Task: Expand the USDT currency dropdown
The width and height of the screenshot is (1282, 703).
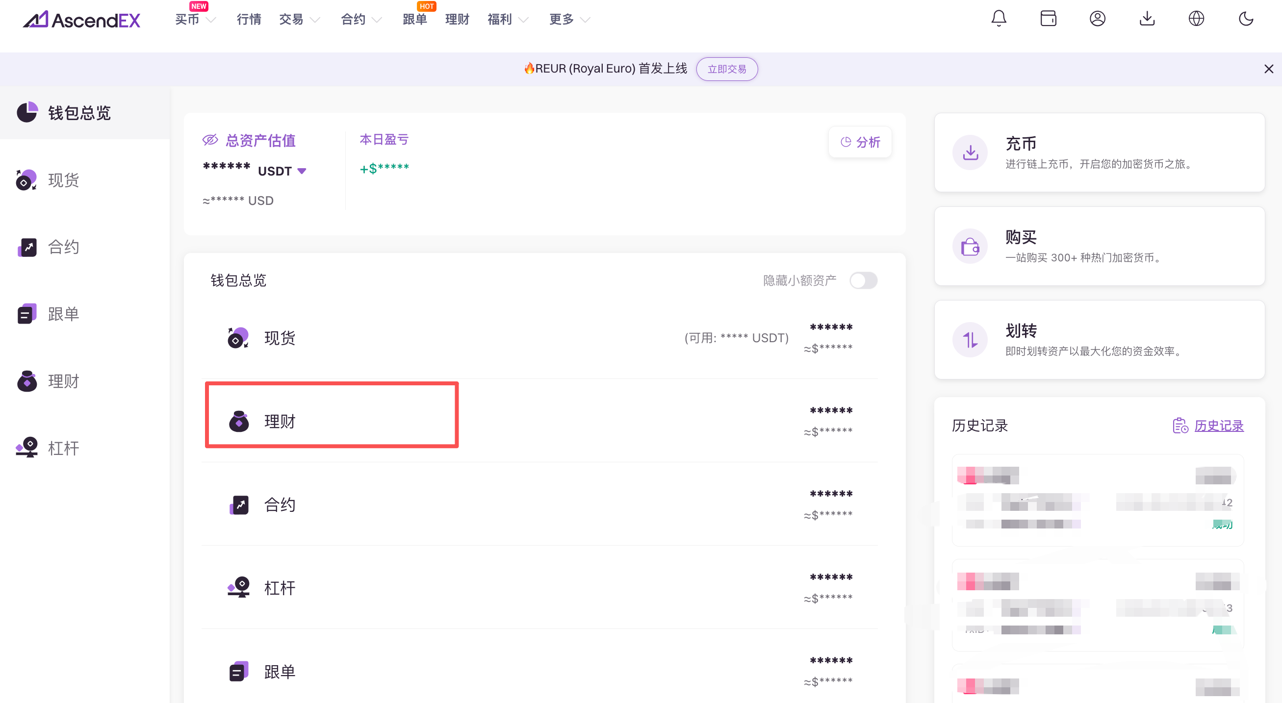Action: 302,171
